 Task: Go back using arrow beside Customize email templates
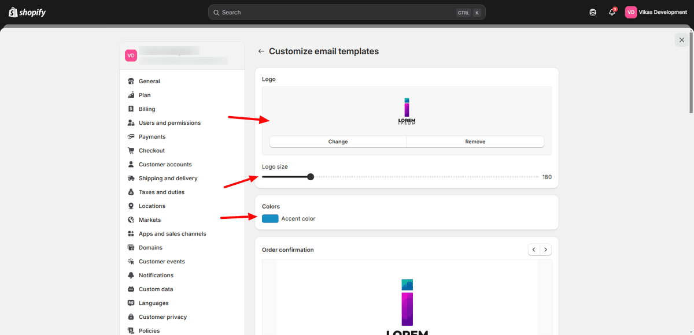tap(261, 51)
